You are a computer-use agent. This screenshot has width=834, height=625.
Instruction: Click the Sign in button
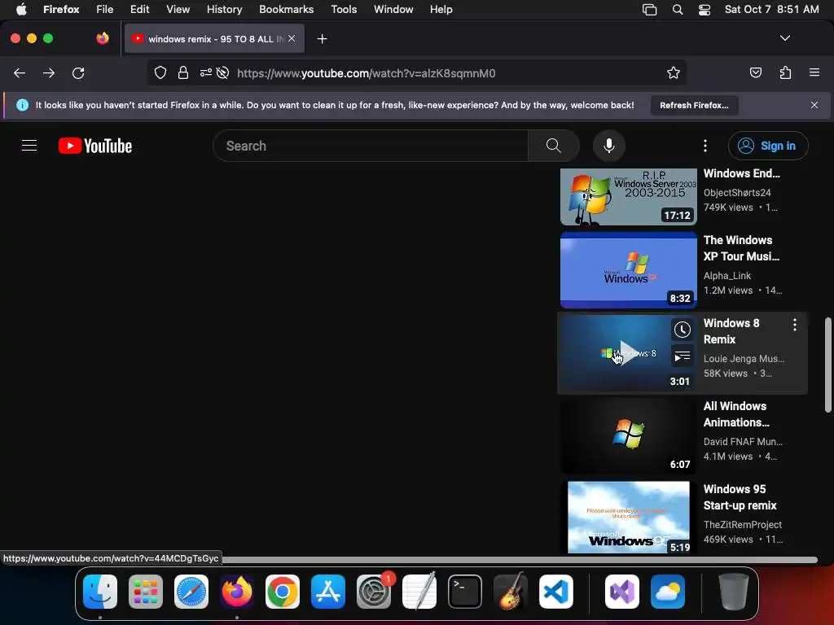(768, 146)
